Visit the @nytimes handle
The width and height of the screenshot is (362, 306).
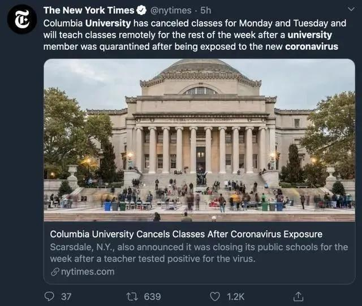173,10
